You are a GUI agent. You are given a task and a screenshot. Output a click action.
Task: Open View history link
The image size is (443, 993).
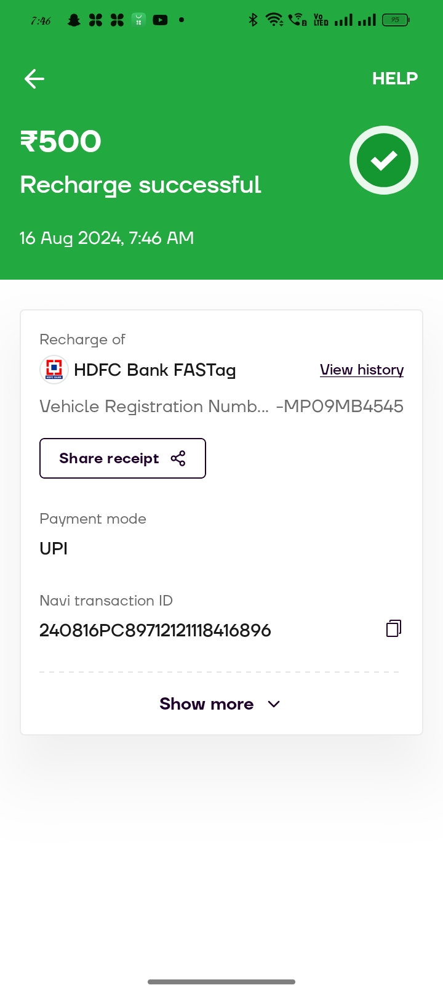pos(362,370)
